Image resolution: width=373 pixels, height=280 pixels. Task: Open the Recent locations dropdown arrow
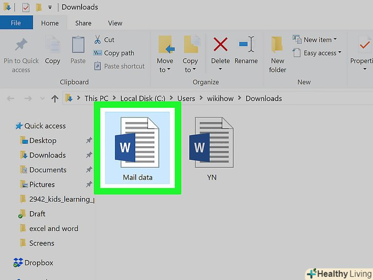click(x=42, y=98)
